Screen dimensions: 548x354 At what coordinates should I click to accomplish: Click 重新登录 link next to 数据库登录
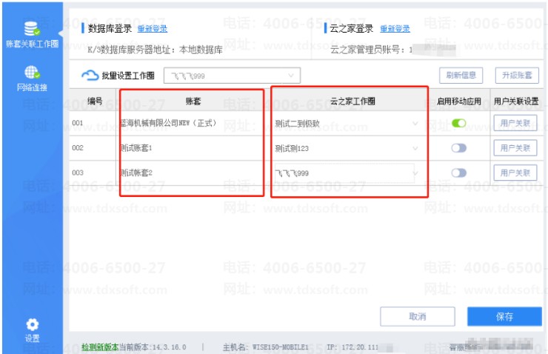pyautogui.click(x=153, y=29)
